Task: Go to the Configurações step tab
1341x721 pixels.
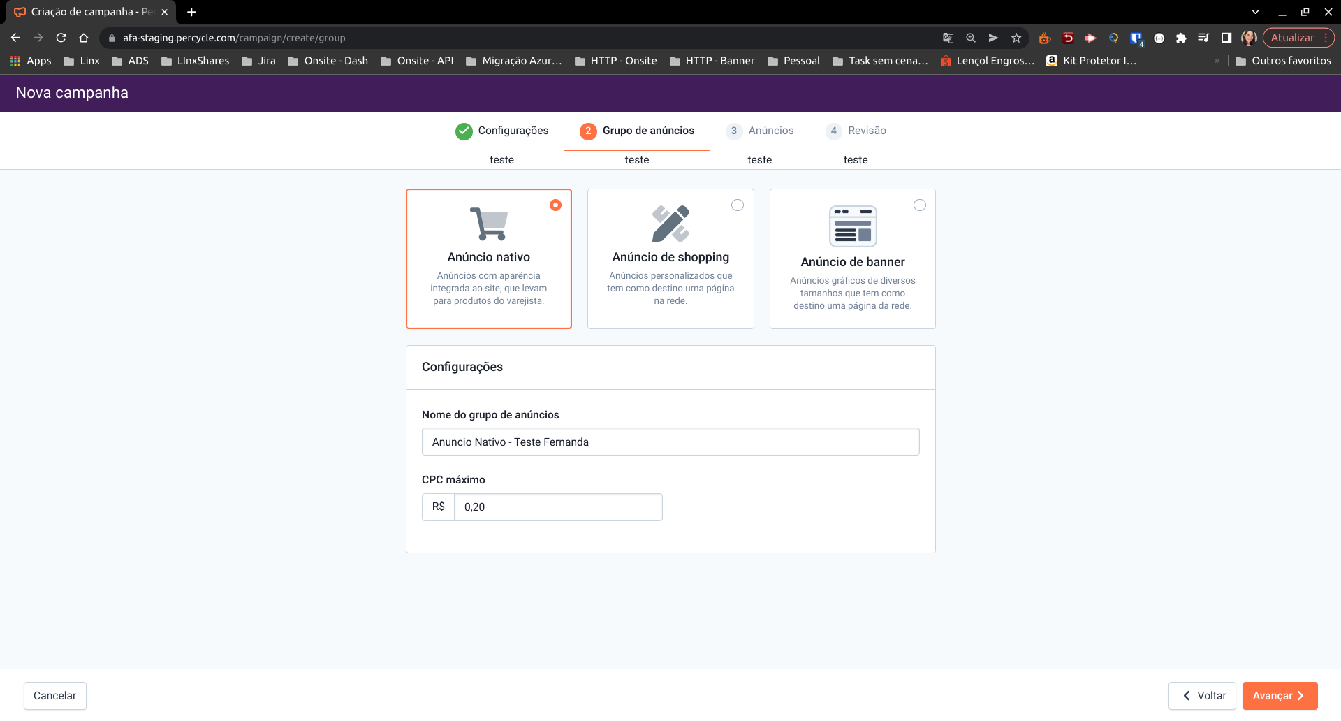Action: click(502, 131)
